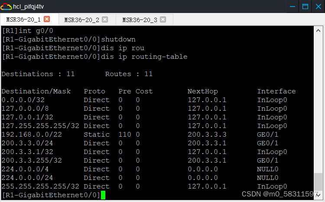325x202 pixels.
Task: Click destination 224.0.0.0/24
Action: pyautogui.click(x=27, y=178)
